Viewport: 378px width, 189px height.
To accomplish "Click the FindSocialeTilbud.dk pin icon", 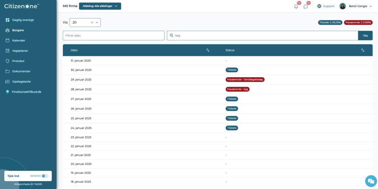I will (x=7, y=92).
